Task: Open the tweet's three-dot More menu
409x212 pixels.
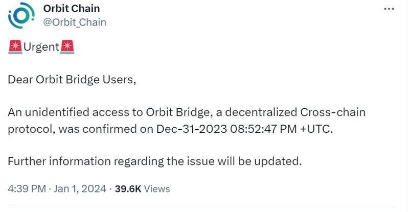Action: point(389,9)
